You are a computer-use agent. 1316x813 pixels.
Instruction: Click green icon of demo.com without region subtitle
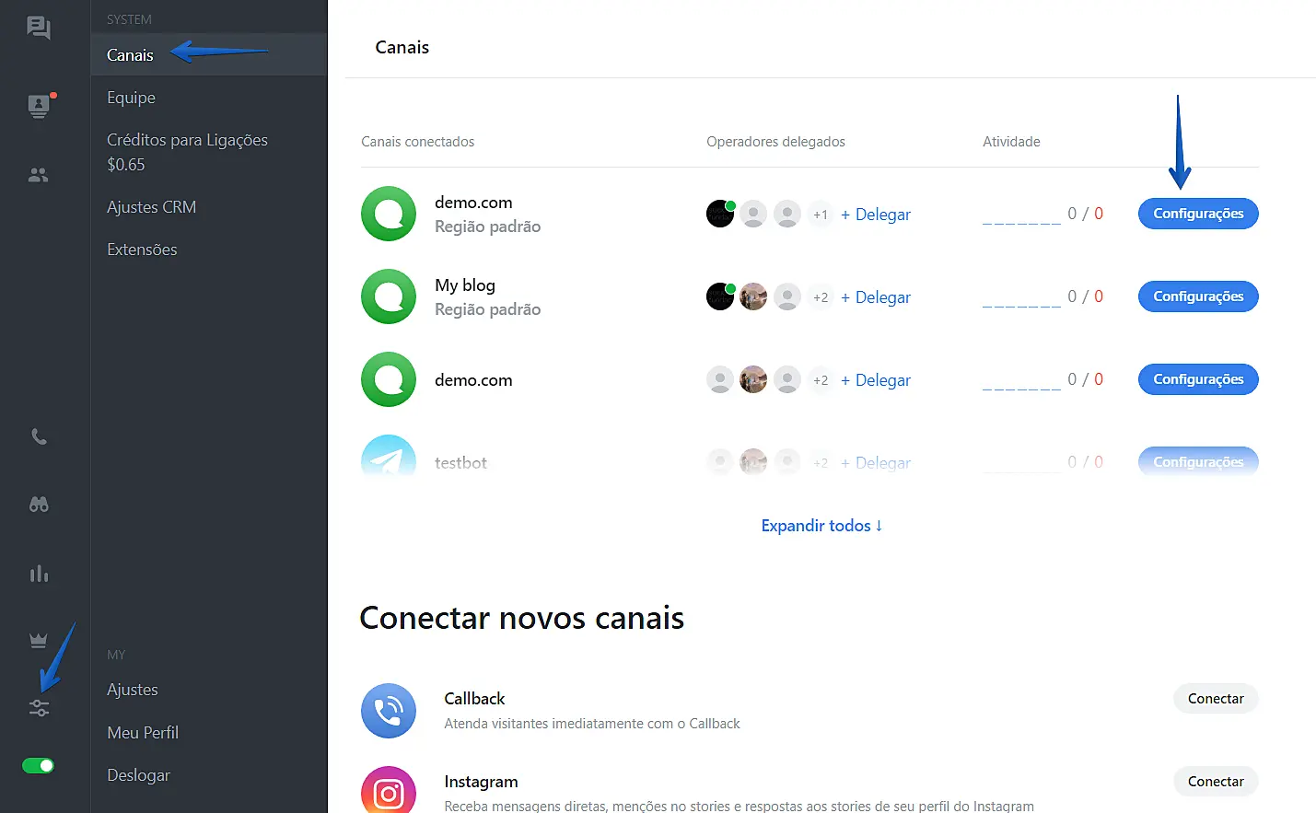coord(389,379)
